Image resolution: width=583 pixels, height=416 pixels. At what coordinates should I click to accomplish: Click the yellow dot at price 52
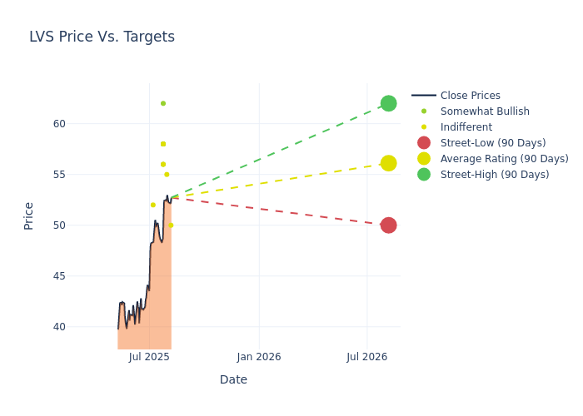point(152,205)
